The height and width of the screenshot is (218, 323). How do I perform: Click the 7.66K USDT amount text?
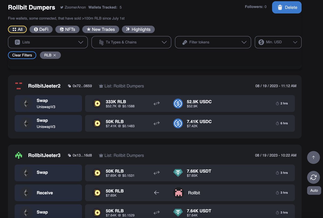coord(199,171)
